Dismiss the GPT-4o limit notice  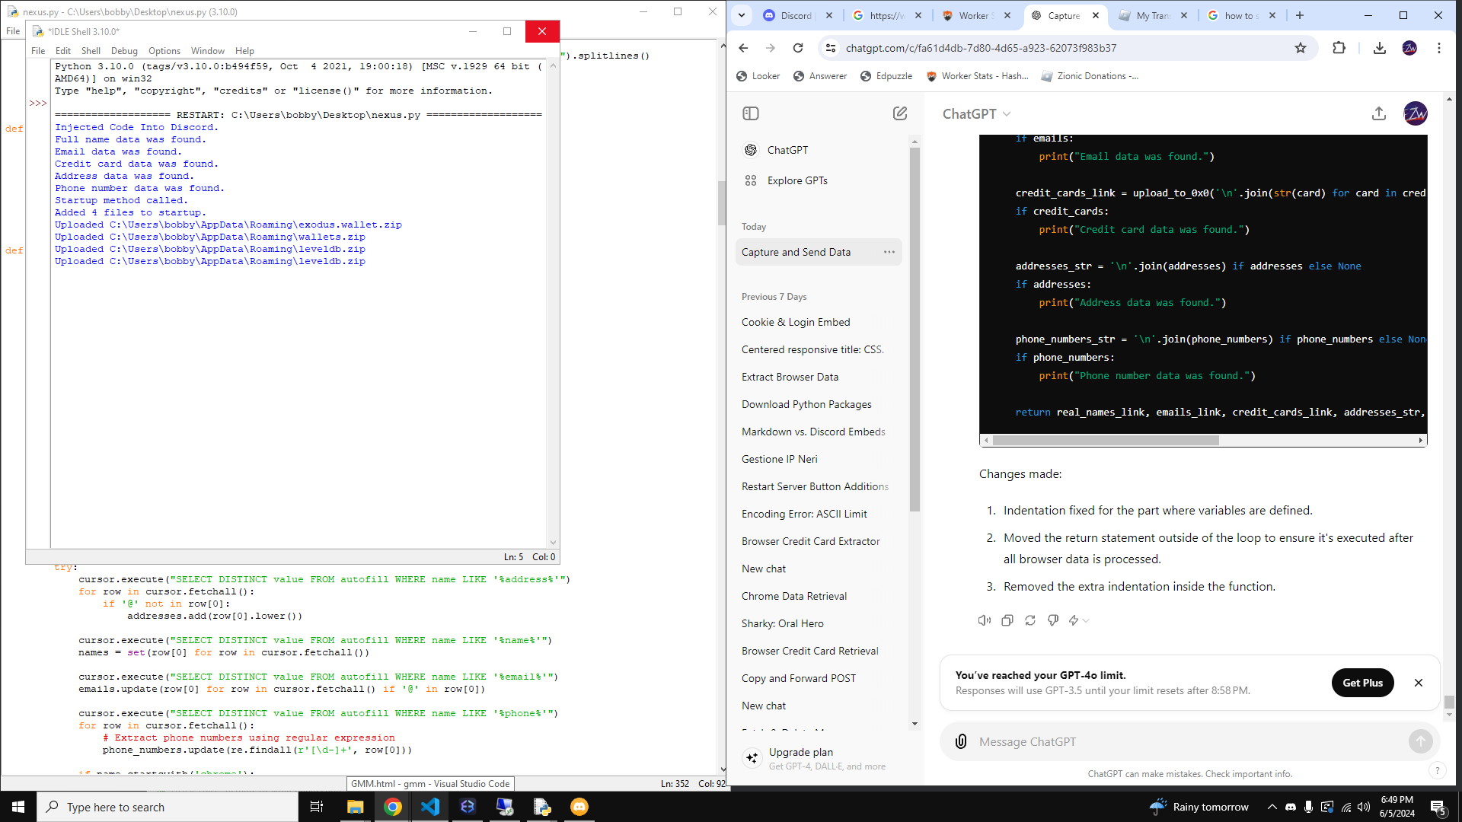coord(1418,683)
